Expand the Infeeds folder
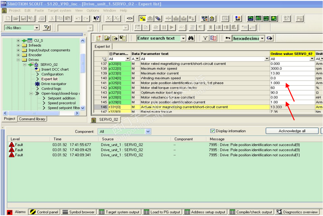 pos(18,45)
